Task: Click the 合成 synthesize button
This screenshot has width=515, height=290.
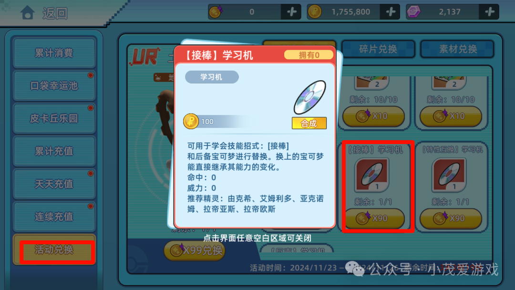Action: tap(309, 123)
